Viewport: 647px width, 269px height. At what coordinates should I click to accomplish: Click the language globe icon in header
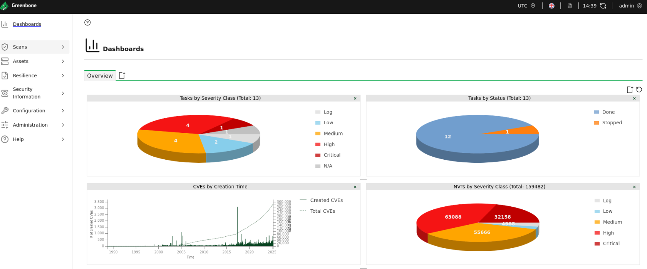coord(551,6)
